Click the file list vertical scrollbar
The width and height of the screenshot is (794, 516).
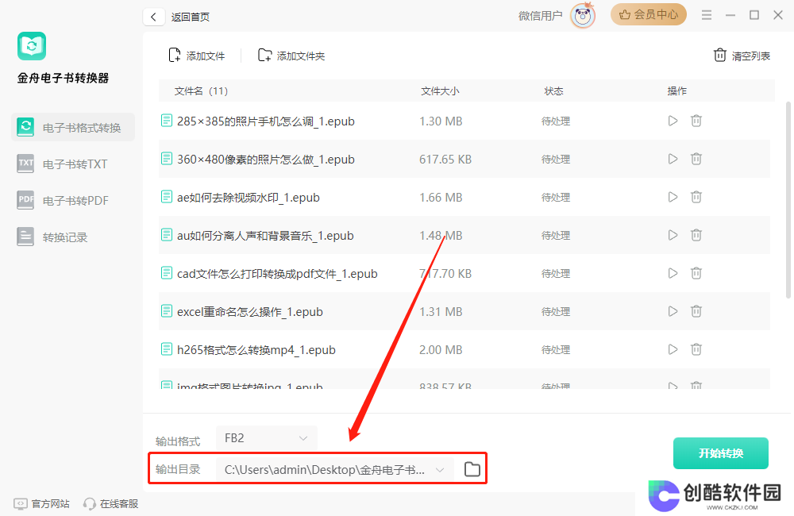coord(788,200)
